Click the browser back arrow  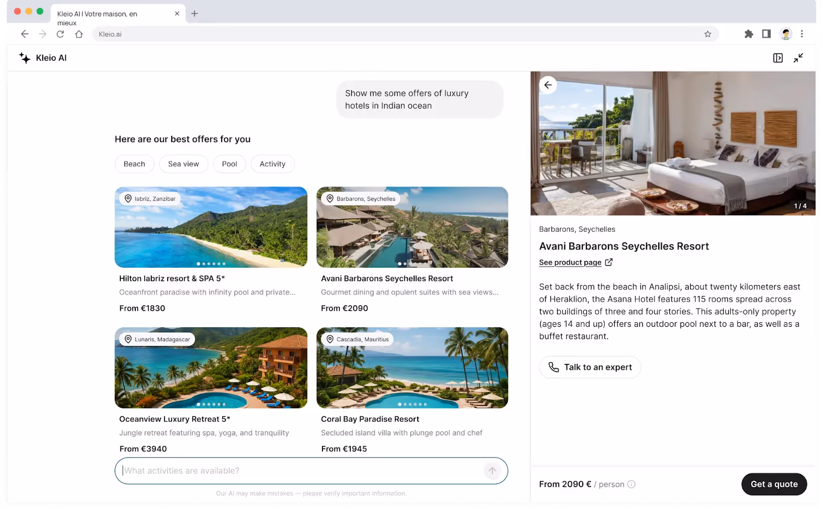coord(25,34)
